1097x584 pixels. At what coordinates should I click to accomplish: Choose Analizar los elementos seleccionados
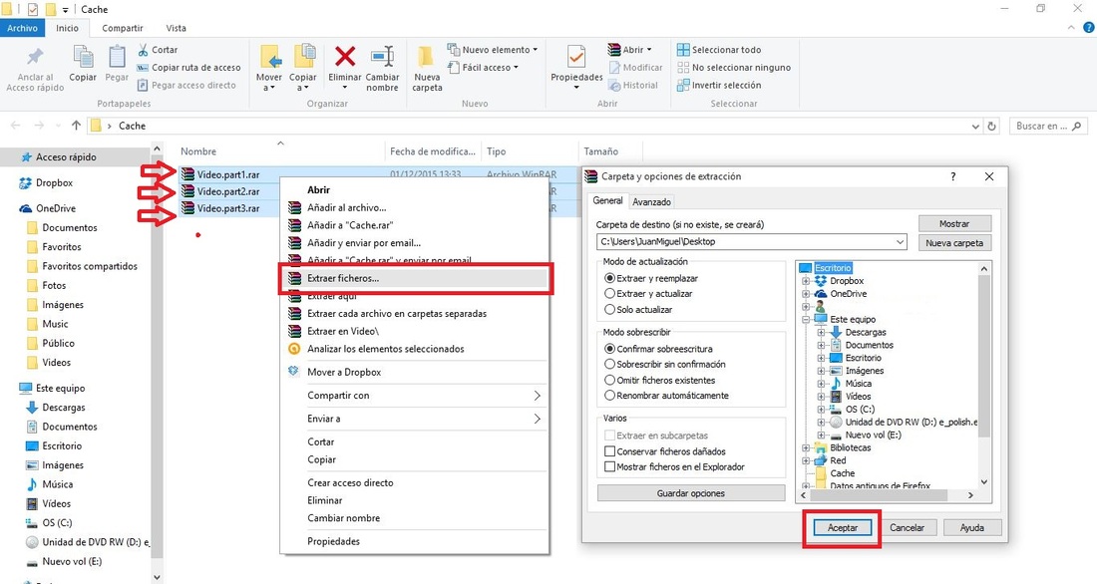pos(416,349)
